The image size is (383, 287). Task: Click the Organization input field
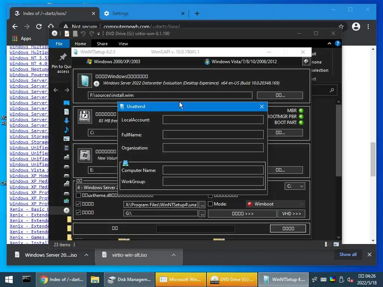[x=213, y=148]
